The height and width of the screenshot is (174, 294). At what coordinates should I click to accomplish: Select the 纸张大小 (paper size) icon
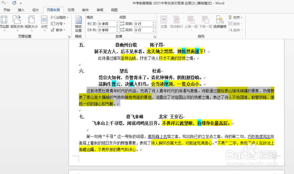32,23
